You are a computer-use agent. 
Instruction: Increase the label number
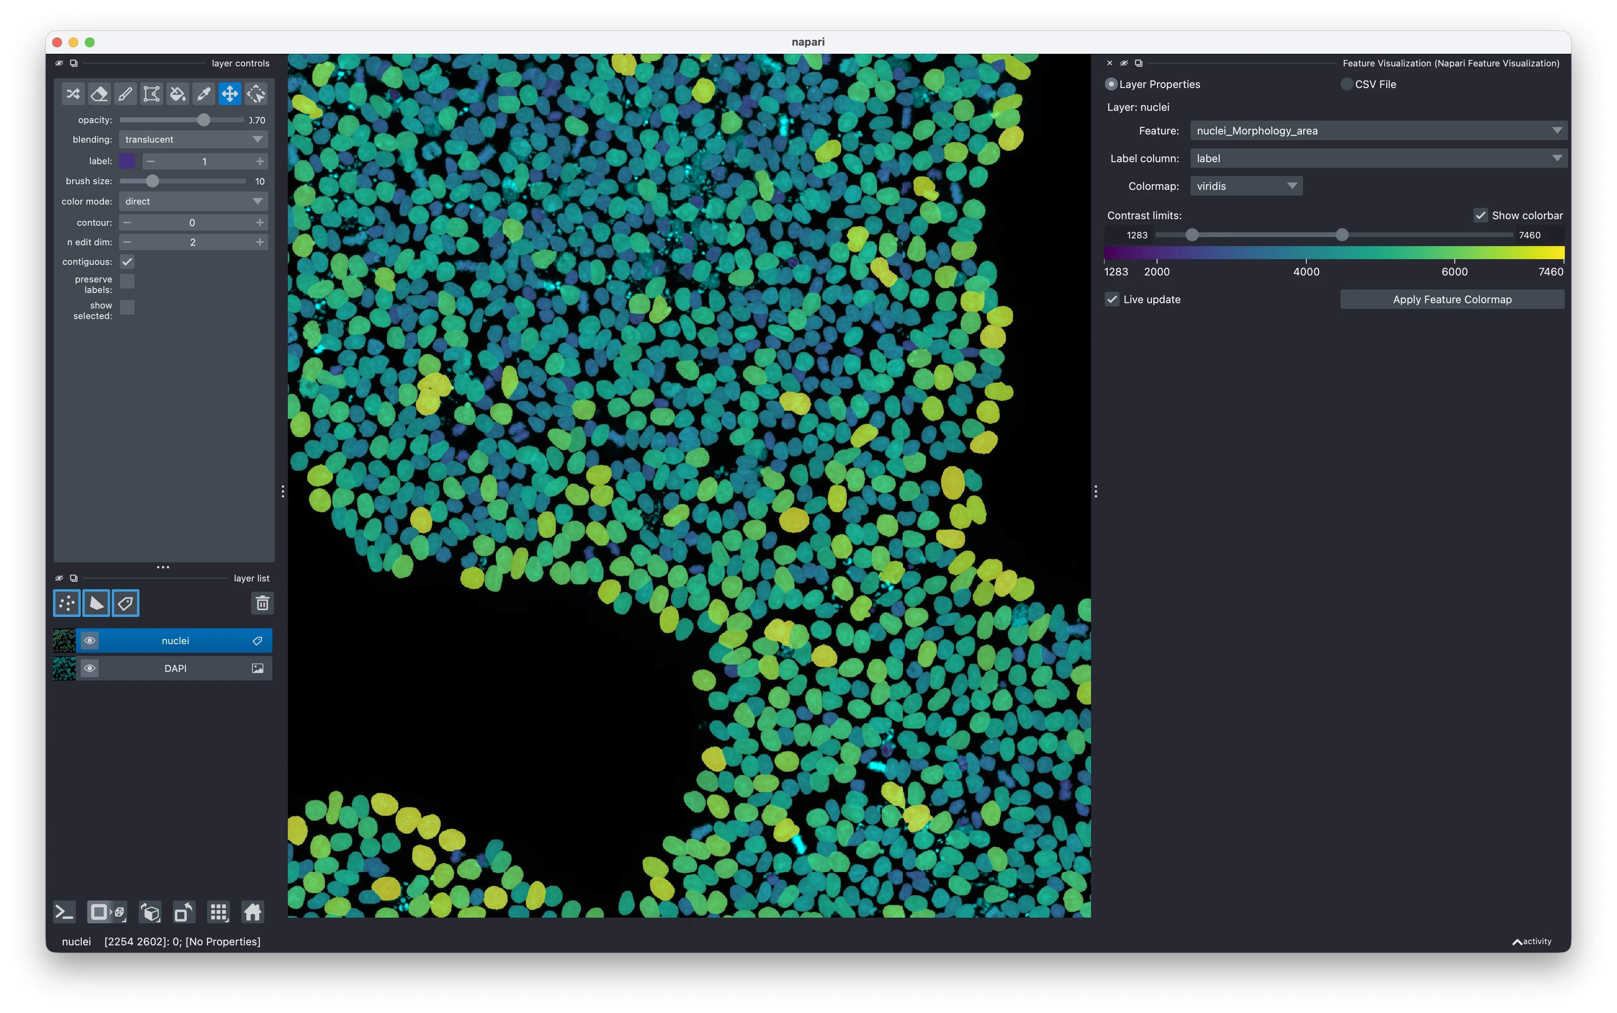[x=260, y=161]
